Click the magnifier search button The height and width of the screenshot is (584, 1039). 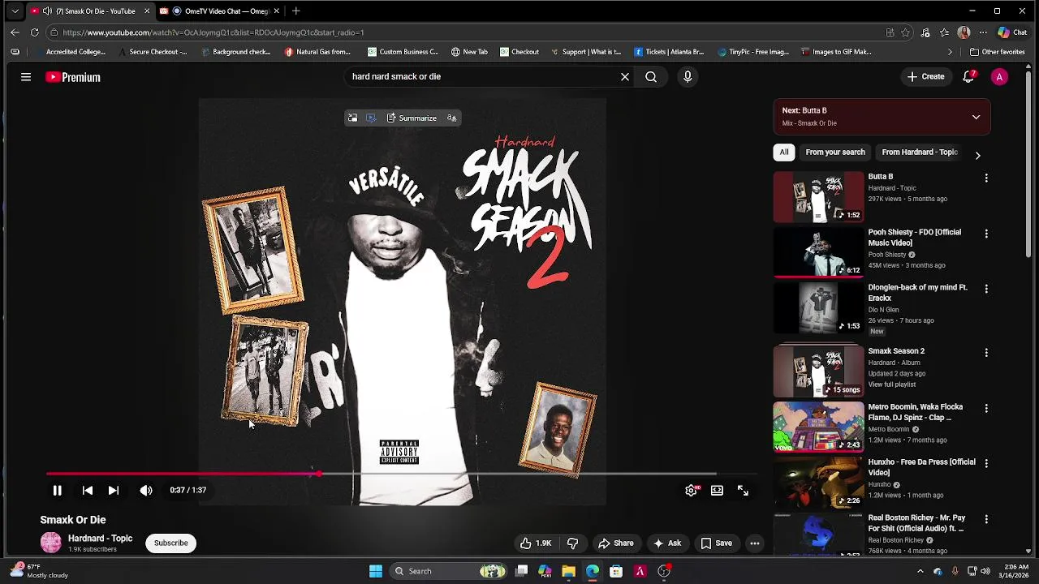pos(651,77)
